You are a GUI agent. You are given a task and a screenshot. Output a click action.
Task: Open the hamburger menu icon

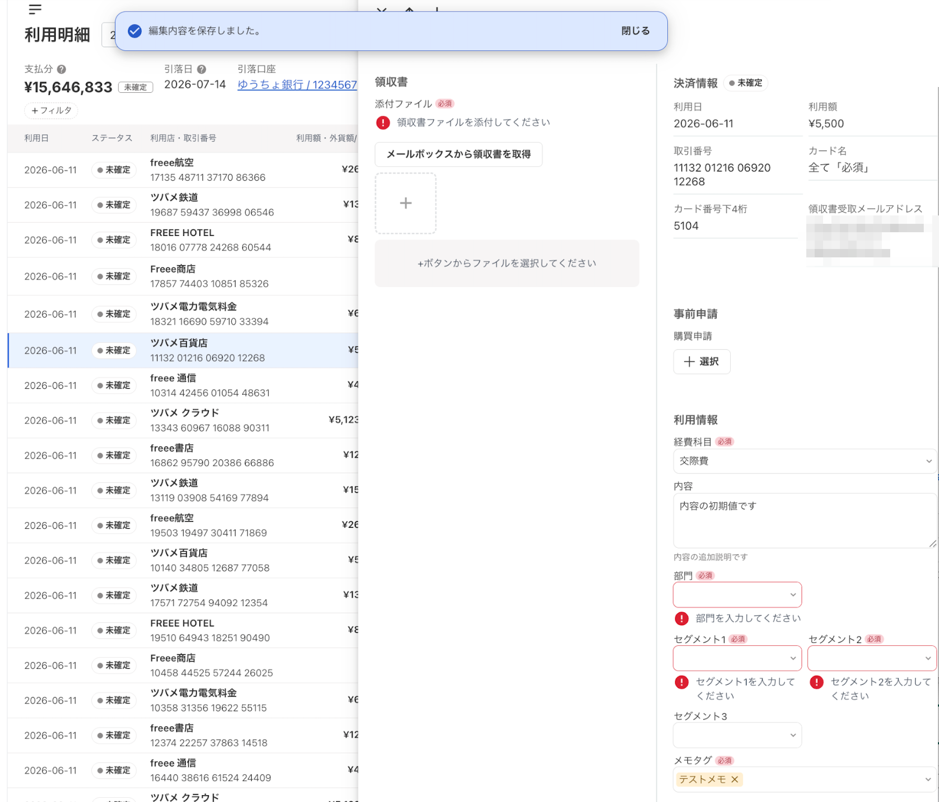tap(35, 9)
